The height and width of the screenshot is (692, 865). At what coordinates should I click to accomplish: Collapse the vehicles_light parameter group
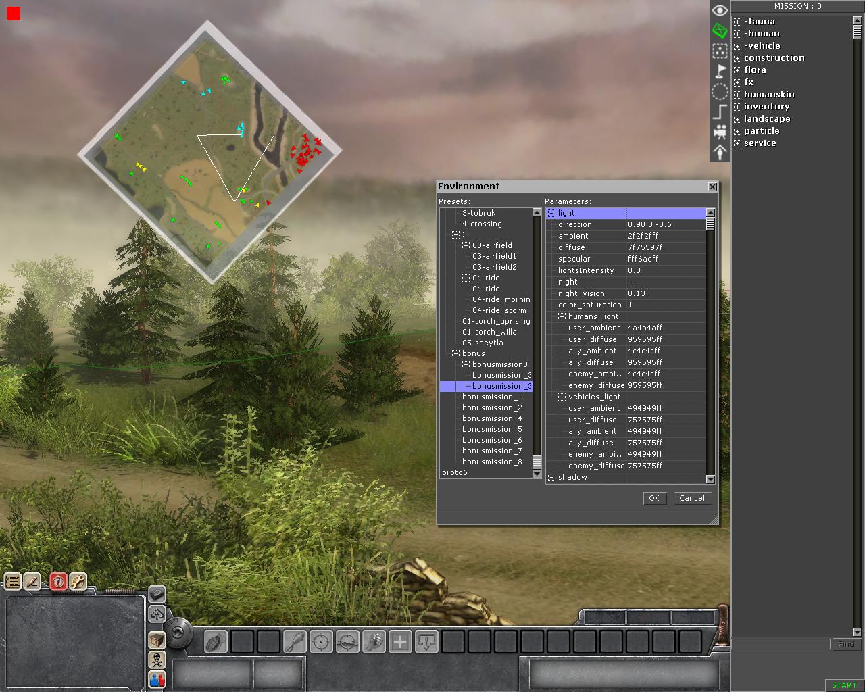pos(562,397)
